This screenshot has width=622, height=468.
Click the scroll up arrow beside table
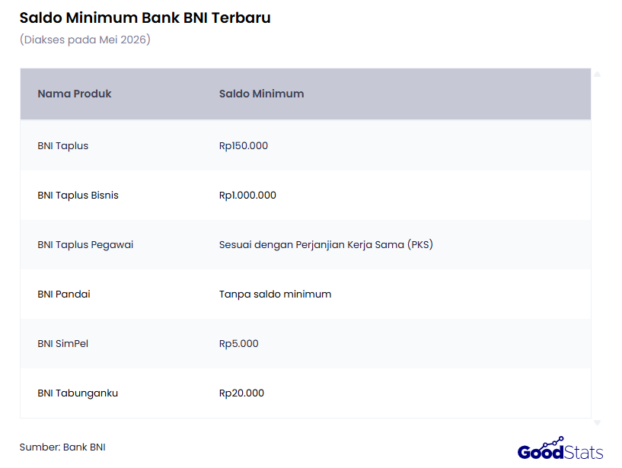click(x=597, y=74)
